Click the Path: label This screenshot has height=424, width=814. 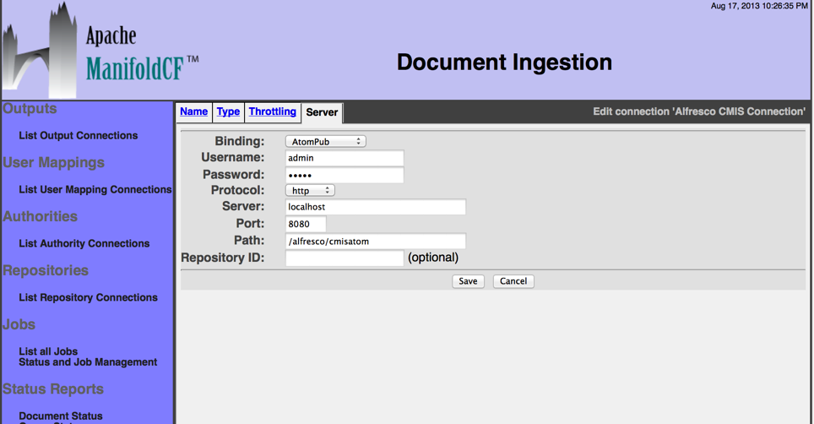249,241
